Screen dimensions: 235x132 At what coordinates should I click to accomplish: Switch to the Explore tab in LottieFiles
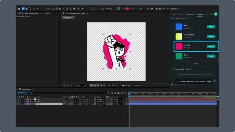pos(181,14)
